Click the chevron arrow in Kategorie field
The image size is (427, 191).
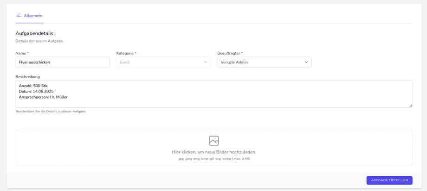tap(206, 62)
